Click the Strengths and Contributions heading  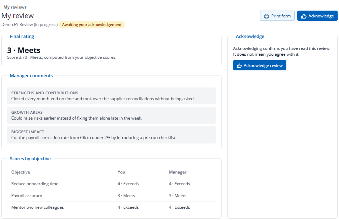pyautogui.click(x=45, y=93)
